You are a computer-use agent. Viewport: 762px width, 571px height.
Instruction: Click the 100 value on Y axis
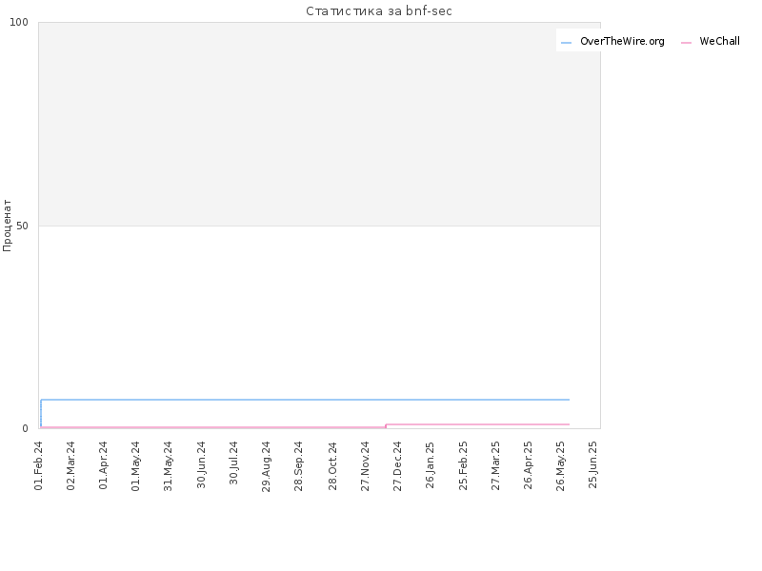pos(19,22)
